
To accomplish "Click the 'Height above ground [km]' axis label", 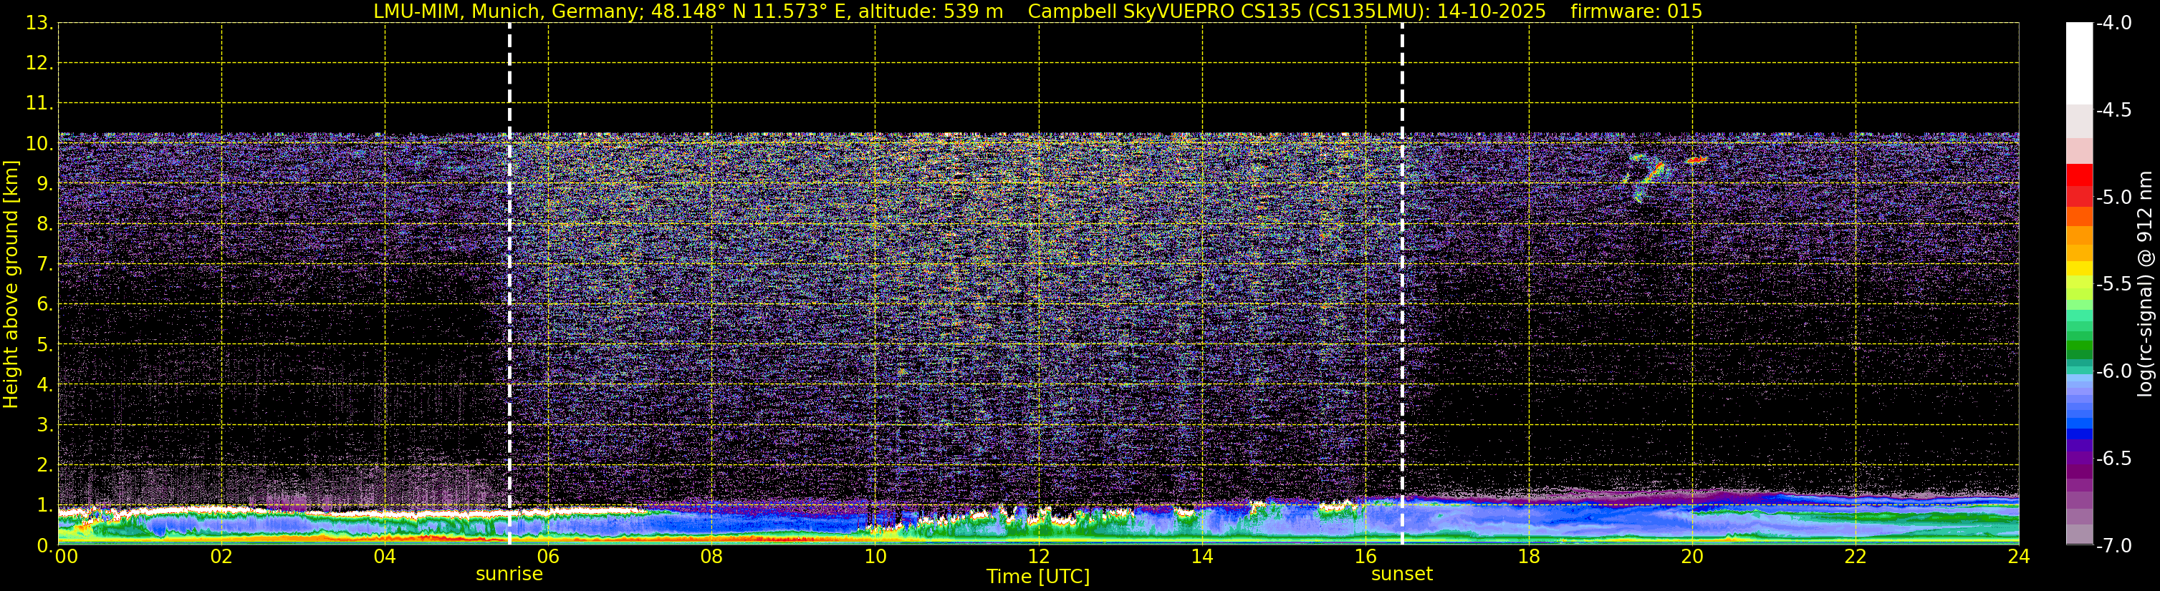I will 11,284.
